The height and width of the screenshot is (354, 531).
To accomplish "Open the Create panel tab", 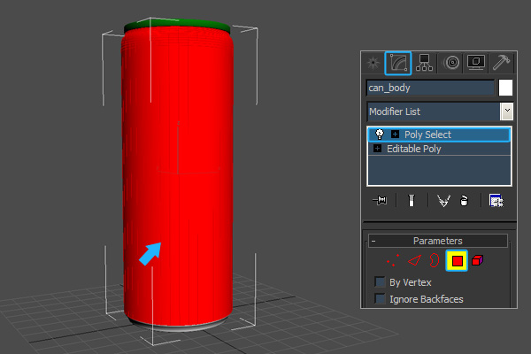I will pos(373,63).
